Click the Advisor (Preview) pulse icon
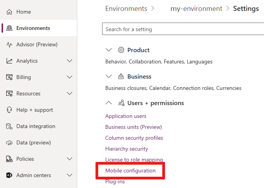Screen dimensions: 264x188 [x=10, y=45]
